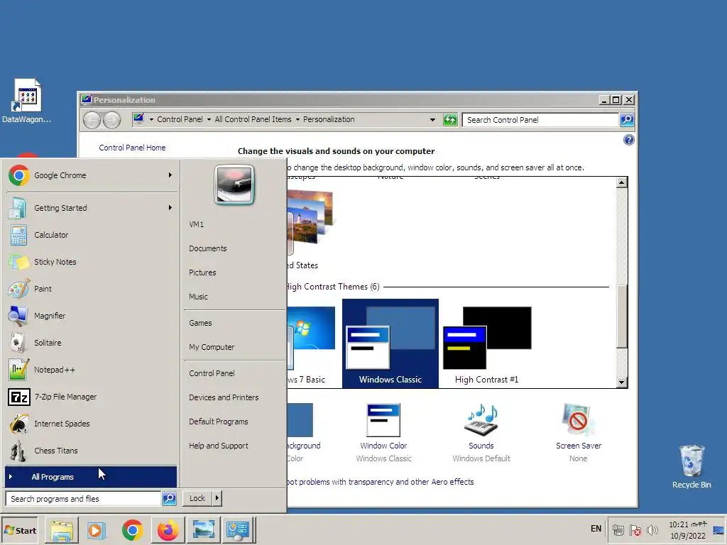Screen dimensions: 727x545
Task: Click the Lock button
Action: [x=197, y=498]
